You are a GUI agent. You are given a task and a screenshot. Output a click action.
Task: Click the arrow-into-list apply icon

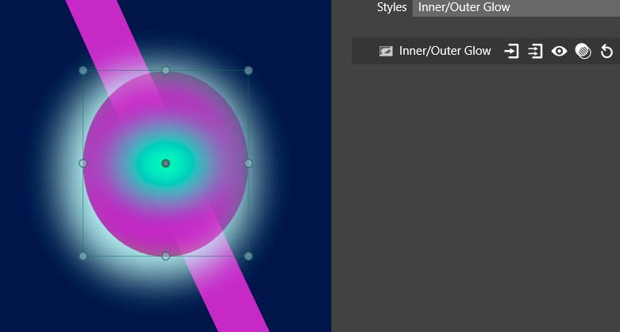[536, 51]
